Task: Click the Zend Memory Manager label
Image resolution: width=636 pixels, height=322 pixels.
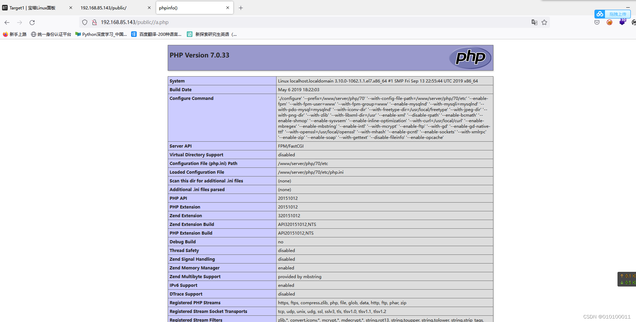Action: pyautogui.click(x=195, y=268)
